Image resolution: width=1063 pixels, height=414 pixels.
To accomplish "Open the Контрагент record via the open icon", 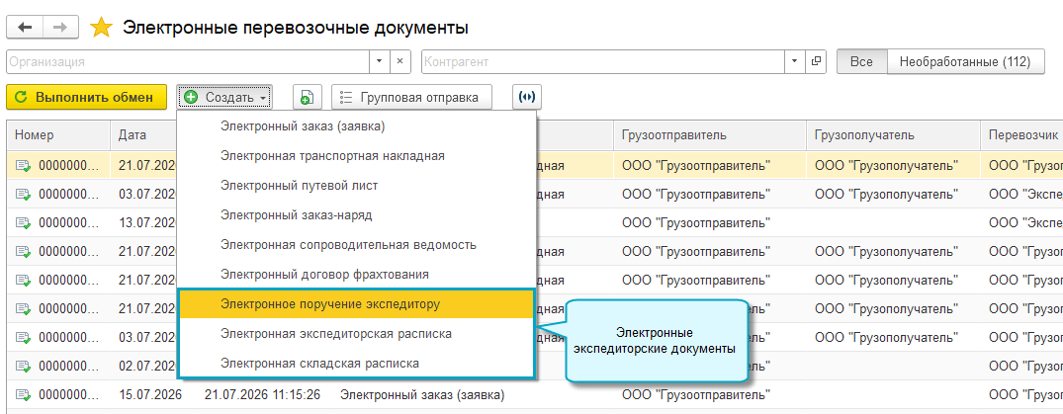I will 816,61.
